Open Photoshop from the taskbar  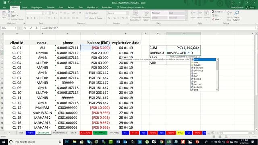tap(67, 141)
